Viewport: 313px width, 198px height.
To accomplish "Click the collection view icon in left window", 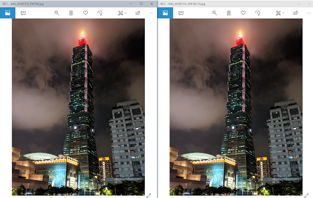I will [7, 13].
